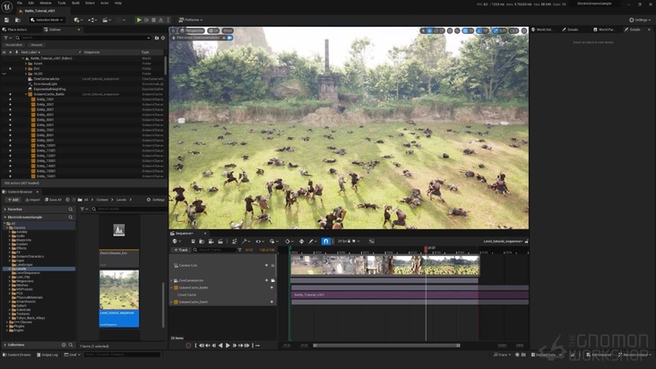Open the Output Log tab in status bar
Image resolution: width=656 pixels, height=369 pixels.
coord(47,355)
